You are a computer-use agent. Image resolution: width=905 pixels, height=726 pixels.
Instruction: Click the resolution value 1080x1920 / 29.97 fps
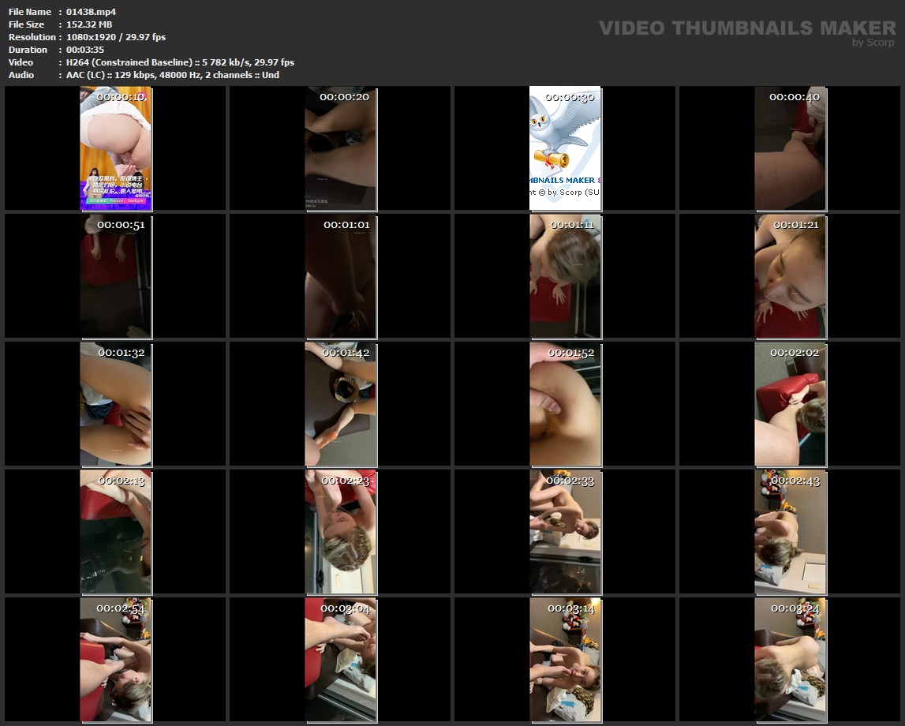[x=116, y=37]
